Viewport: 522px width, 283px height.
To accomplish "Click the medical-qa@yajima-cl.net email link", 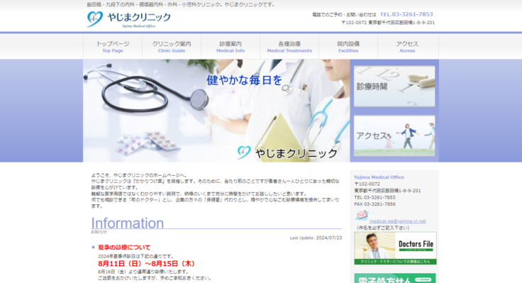I will [397, 221].
